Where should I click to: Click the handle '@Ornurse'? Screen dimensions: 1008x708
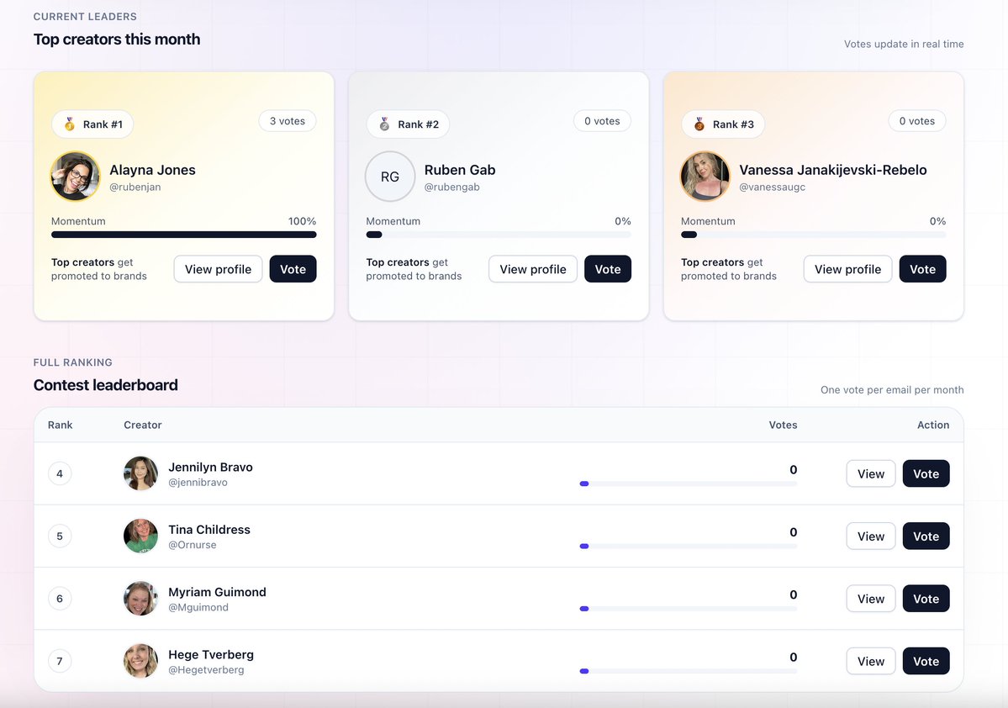pos(193,545)
